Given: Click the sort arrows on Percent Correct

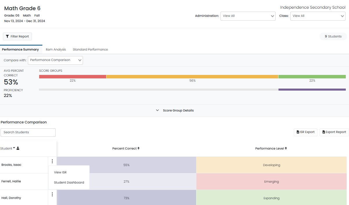Looking at the screenshot, I should tap(138, 148).
